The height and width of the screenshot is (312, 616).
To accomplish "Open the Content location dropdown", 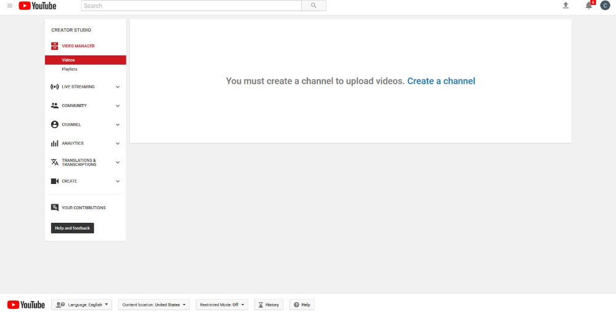I will point(154,305).
